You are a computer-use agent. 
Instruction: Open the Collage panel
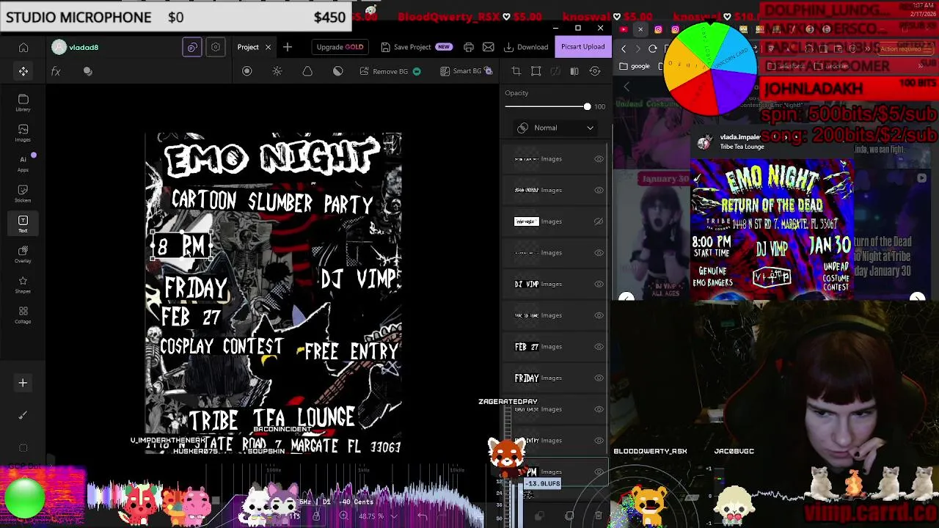tap(23, 315)
